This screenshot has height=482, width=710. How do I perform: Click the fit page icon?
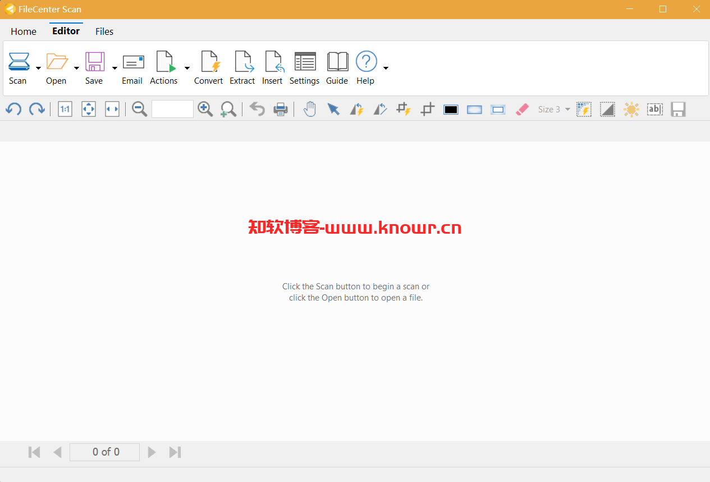tap(89, 109)
